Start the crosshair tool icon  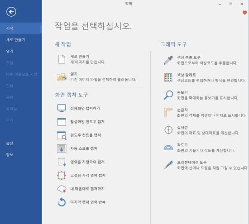click(168, 130)
